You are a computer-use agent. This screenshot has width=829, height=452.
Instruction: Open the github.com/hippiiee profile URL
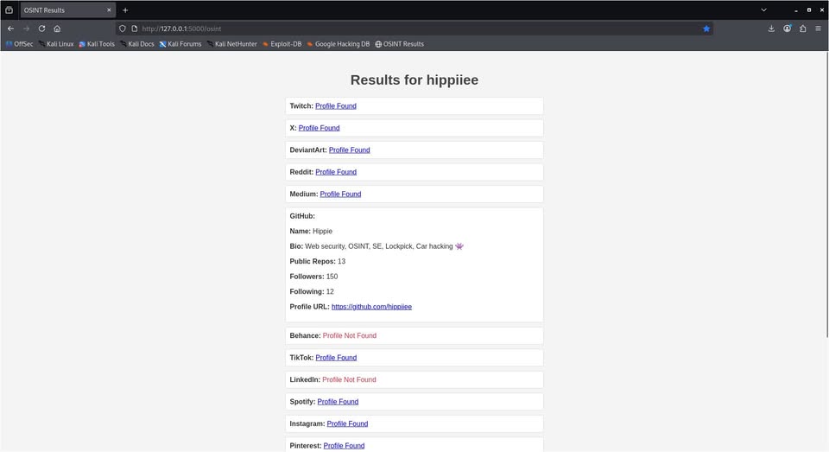371,307
